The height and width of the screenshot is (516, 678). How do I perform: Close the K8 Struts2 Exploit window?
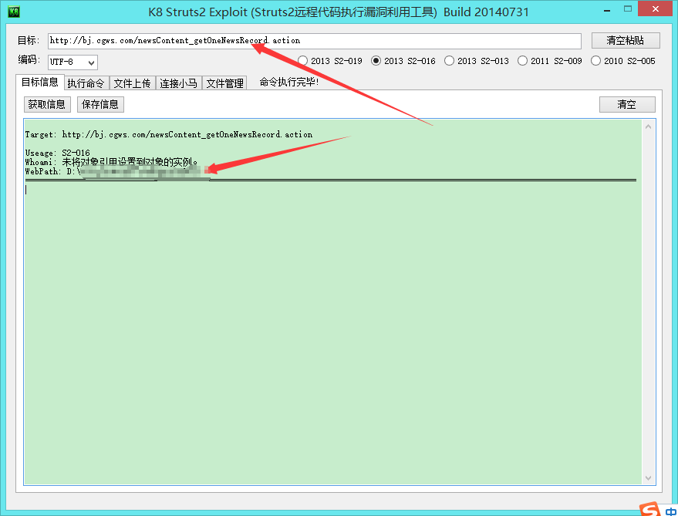(x=656, y=8)
